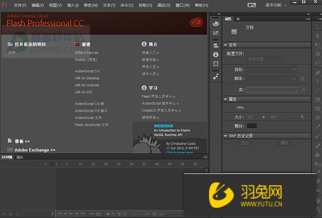Toggle show or hide all layers eye
Screen dimensions: 322x218
tap(40, 164)
